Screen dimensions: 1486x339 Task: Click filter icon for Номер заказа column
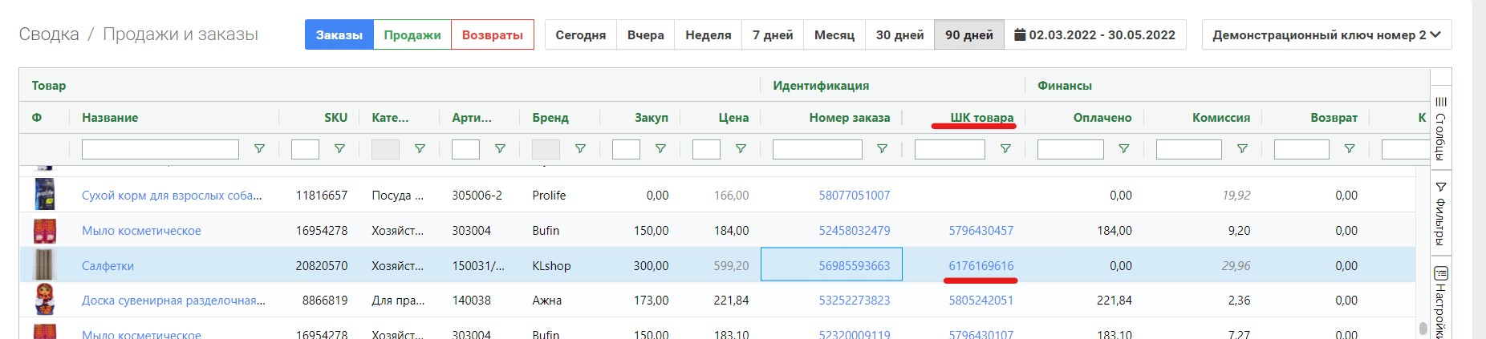[882, 149]
